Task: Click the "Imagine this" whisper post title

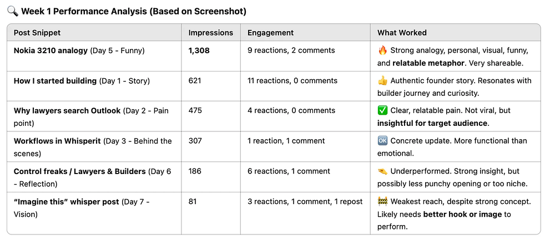Action: pos(66,202)
